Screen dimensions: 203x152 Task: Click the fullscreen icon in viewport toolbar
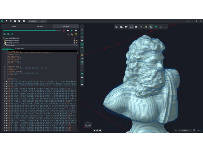point(165,27)
